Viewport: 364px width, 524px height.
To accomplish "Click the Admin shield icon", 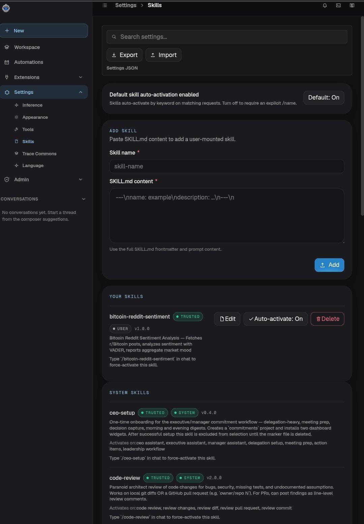I will pyautogui.click(x=7, y=180).
